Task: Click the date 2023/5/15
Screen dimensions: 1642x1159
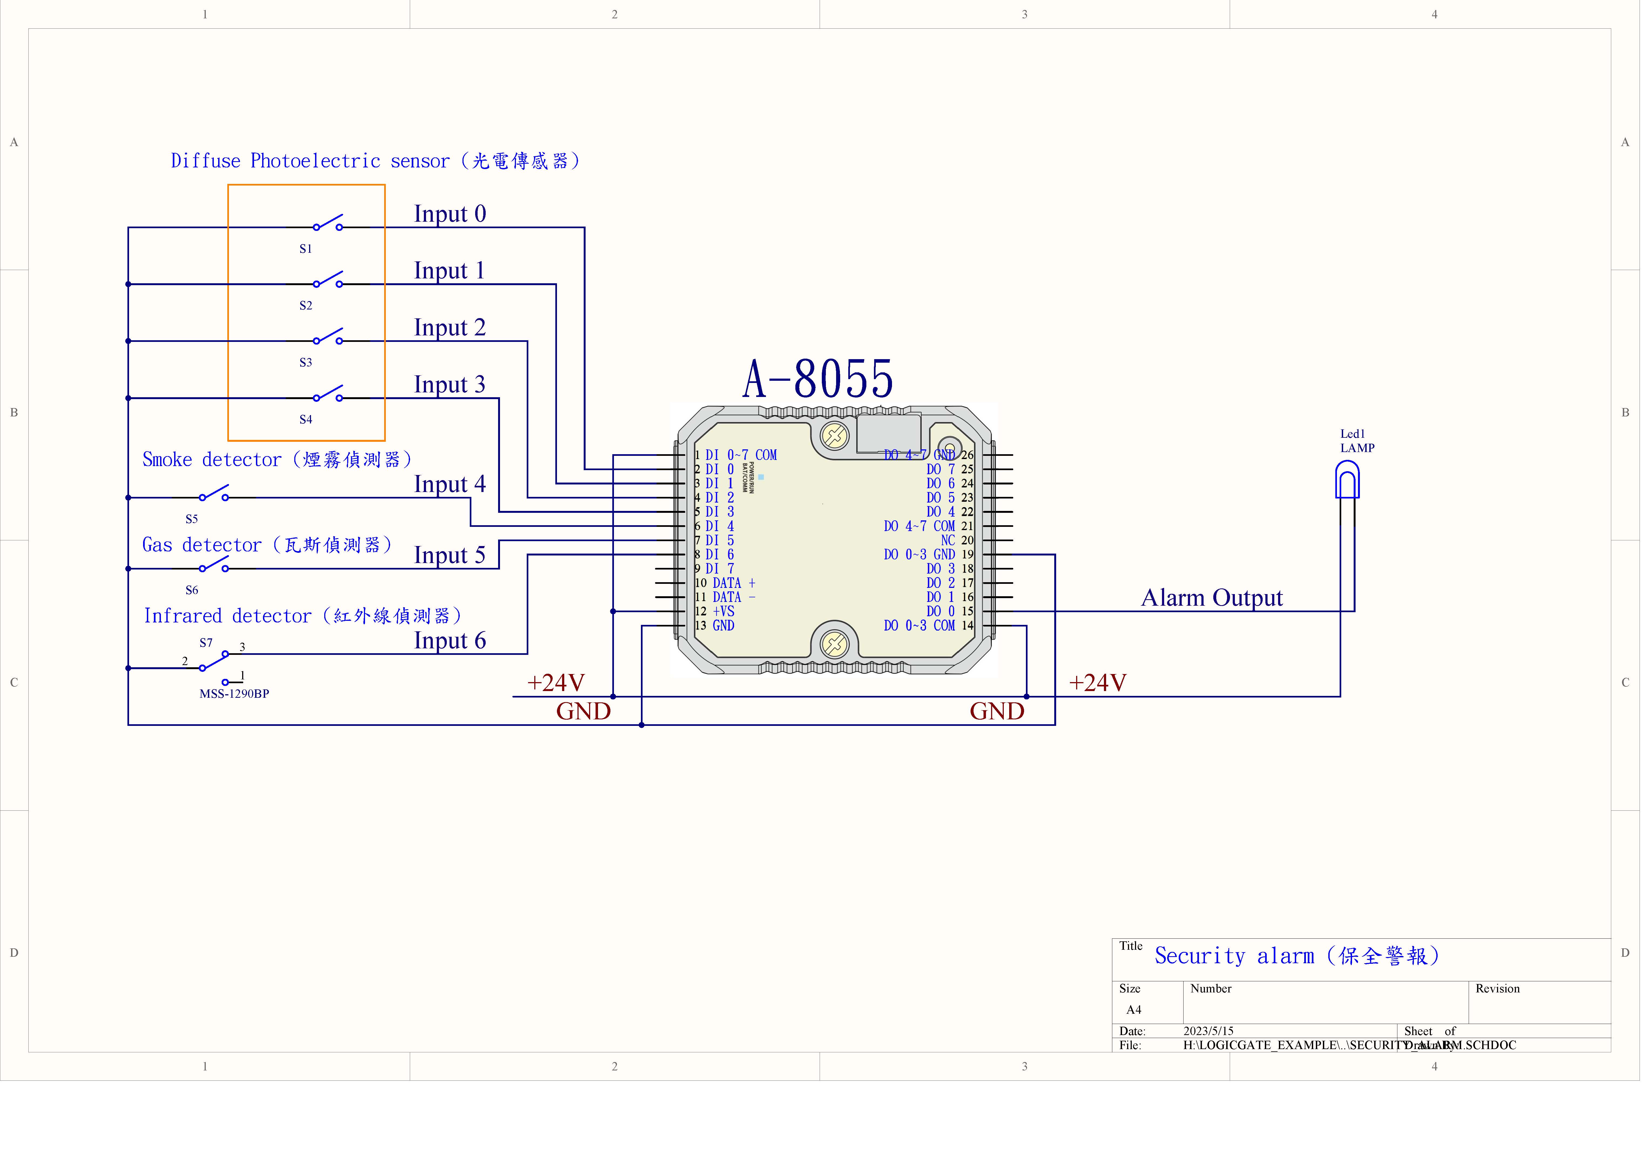Action: pos(1209,1031)
